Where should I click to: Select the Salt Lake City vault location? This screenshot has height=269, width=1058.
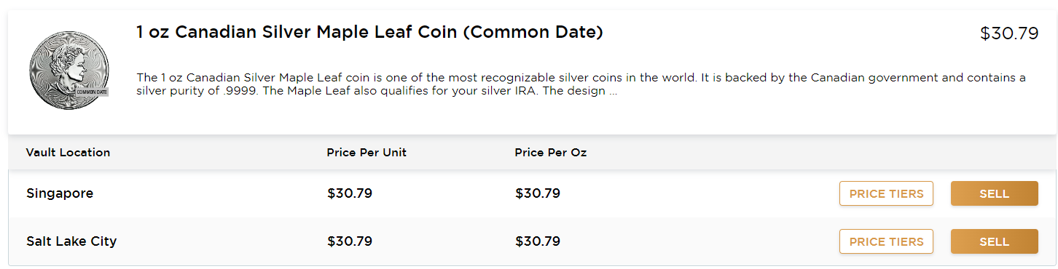click(71, 241)
